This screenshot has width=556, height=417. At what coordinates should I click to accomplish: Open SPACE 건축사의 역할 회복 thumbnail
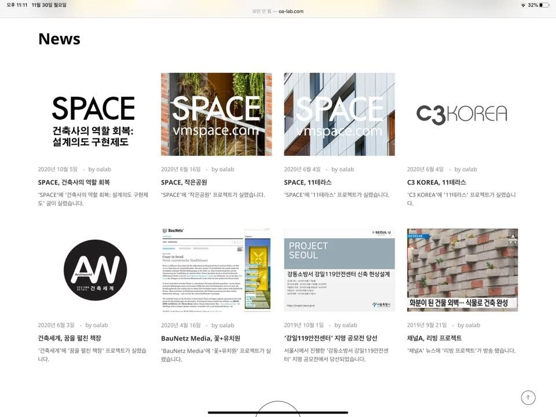click(93, 114)
